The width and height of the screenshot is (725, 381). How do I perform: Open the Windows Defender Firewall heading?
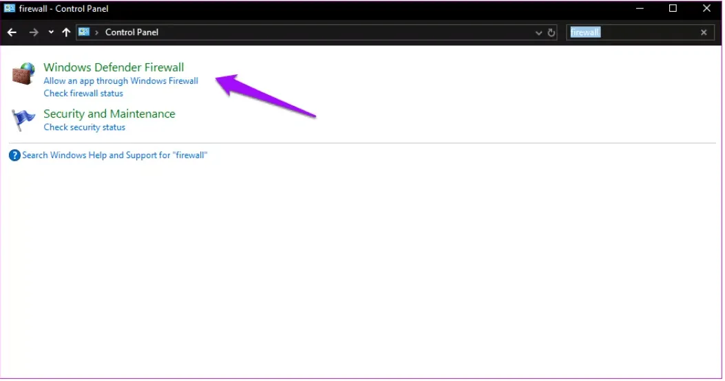click(114, 67)
